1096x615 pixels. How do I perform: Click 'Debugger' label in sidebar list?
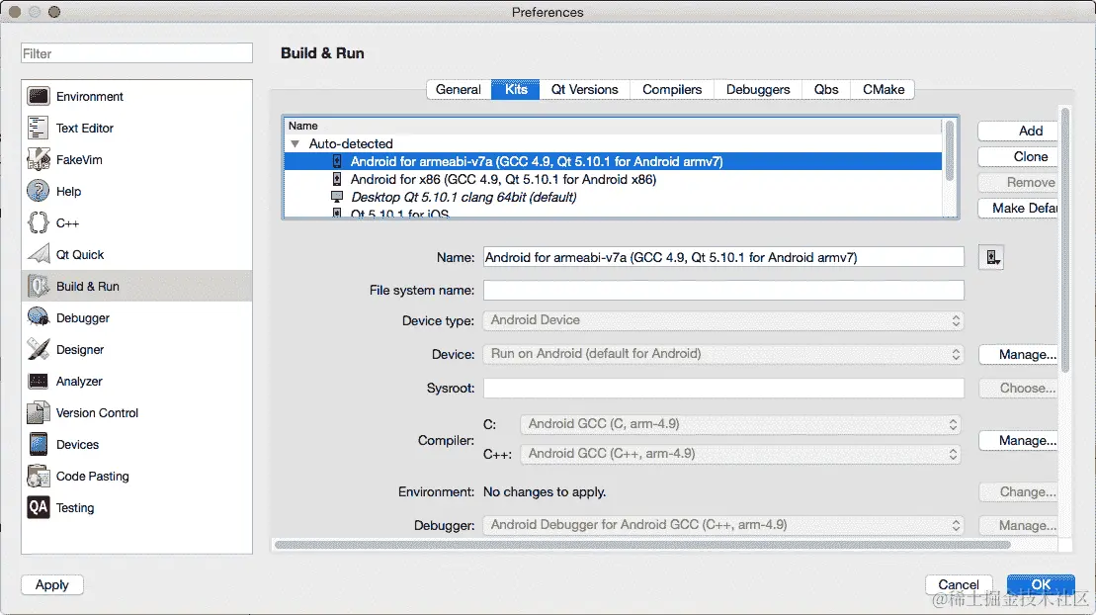[x=82, y=317]
